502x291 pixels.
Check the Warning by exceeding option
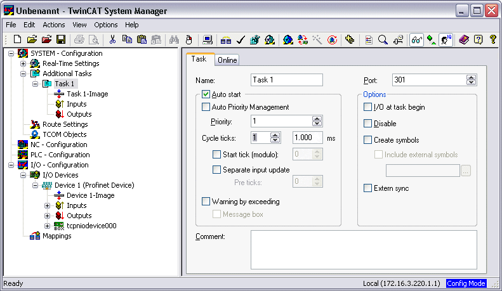(x=206, y=201)
